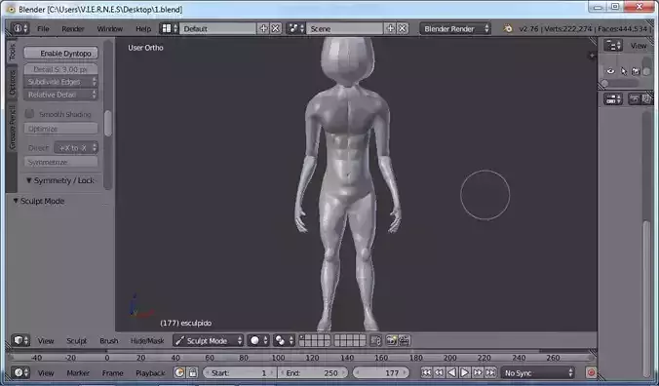Switch to the Options tab

click(x=12, y=82)
